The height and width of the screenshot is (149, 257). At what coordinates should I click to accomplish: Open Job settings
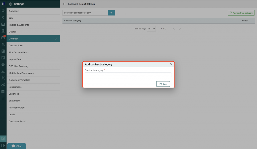[x=33, y=18]
